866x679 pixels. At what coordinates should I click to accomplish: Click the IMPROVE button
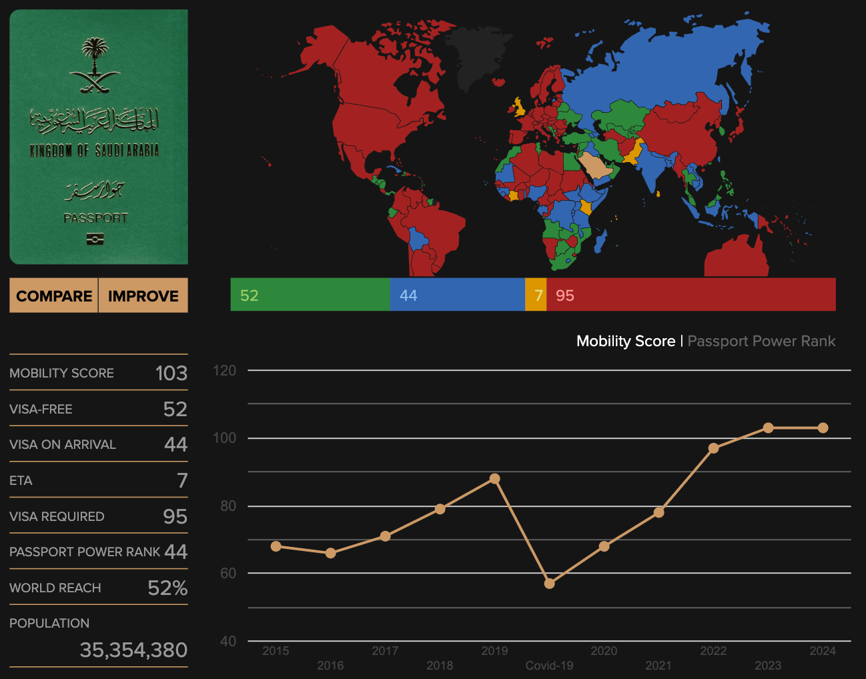(x=143, y=295)
